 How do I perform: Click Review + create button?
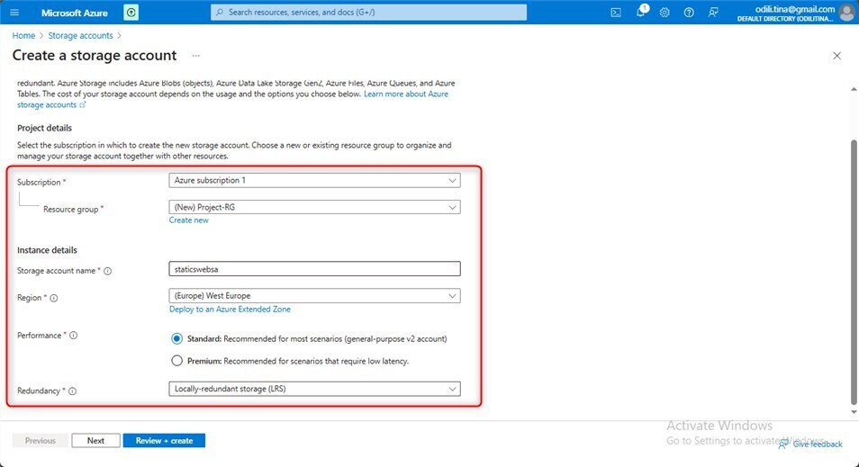pyautogui.click(x=165, y=441)
